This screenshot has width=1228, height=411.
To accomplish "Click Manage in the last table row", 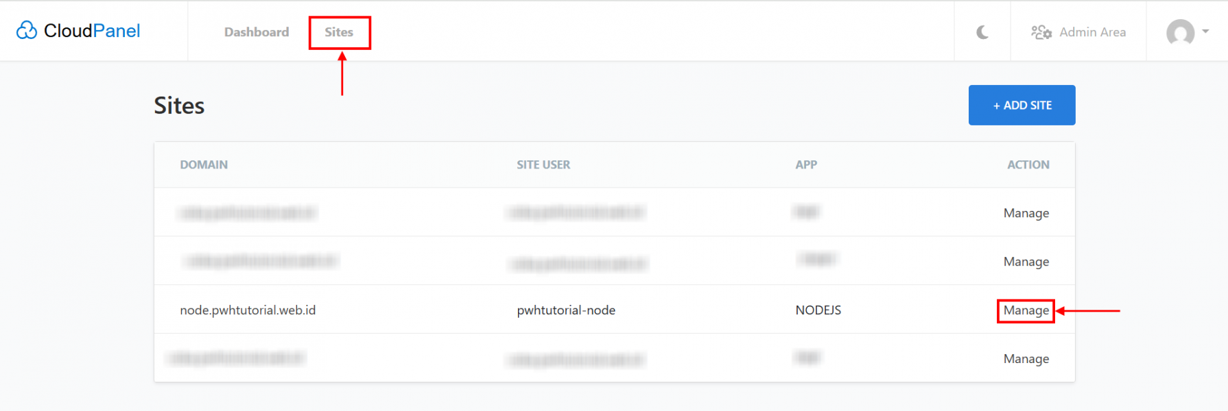I will tap(1026, 359).
